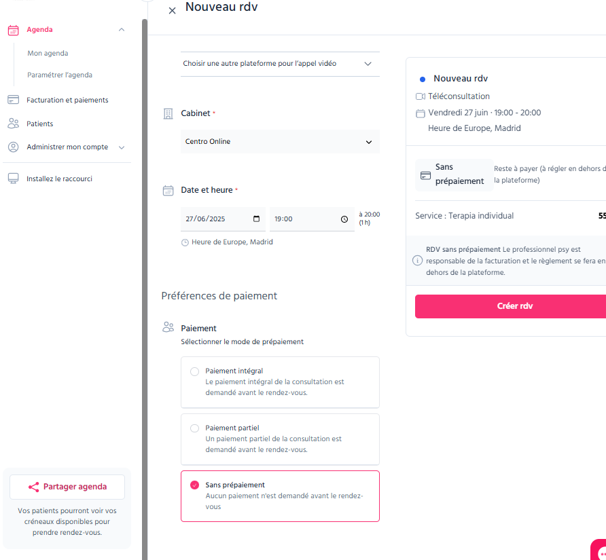The height and width of the screenshot is (560, 606).
Task: Click the Agenda calendar icon in sidebar
Action: (13, 30)
